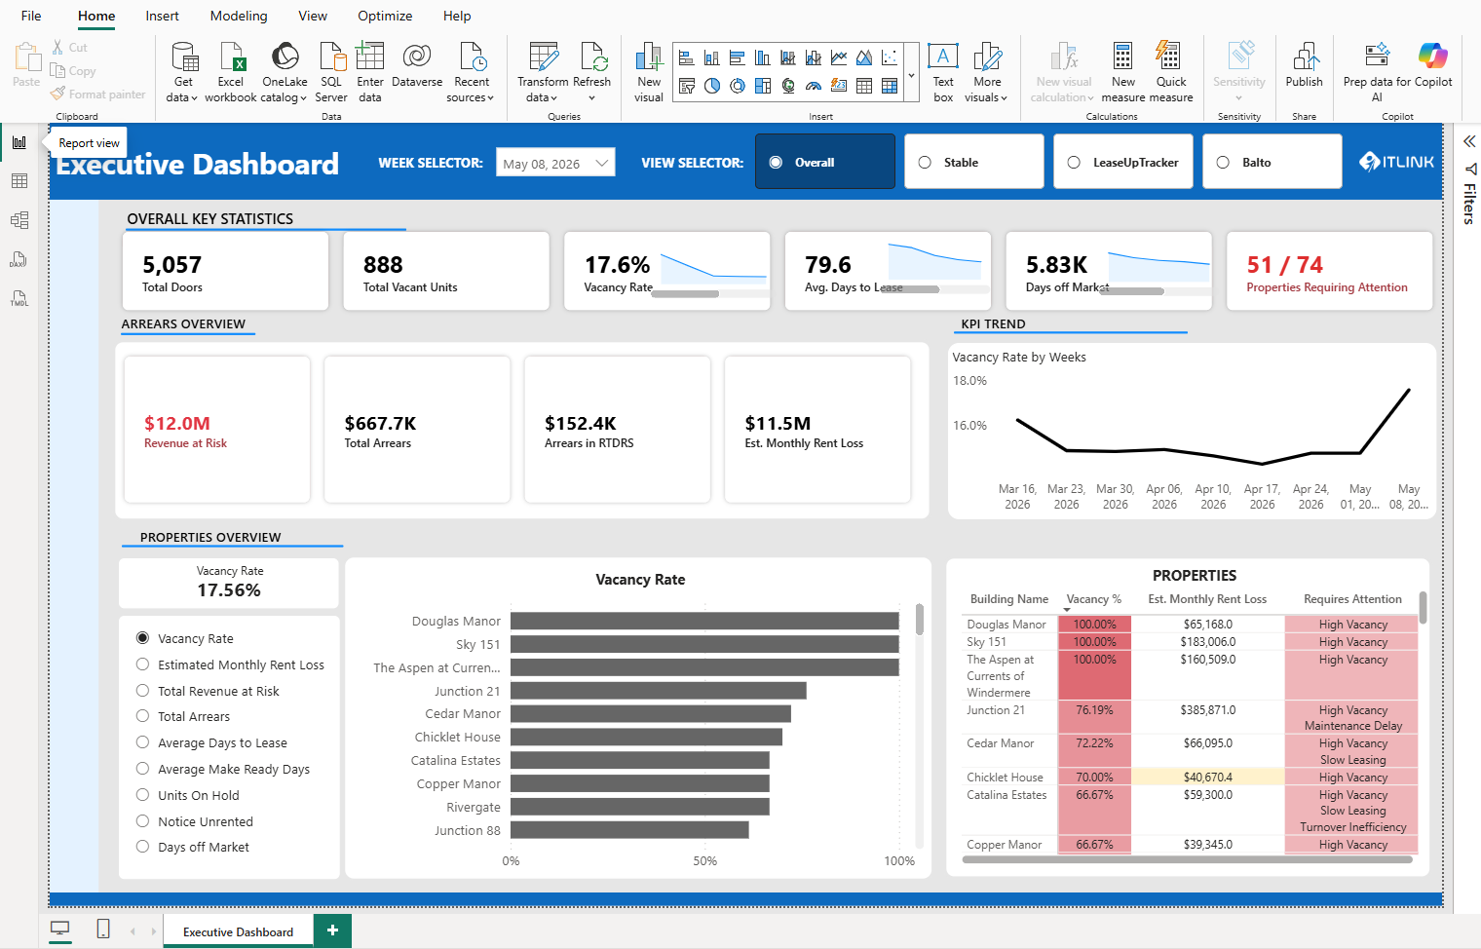This screenshot has width=1481, height=949.
Task: Create a Quick measure
Action: [x=1170, y=72]
